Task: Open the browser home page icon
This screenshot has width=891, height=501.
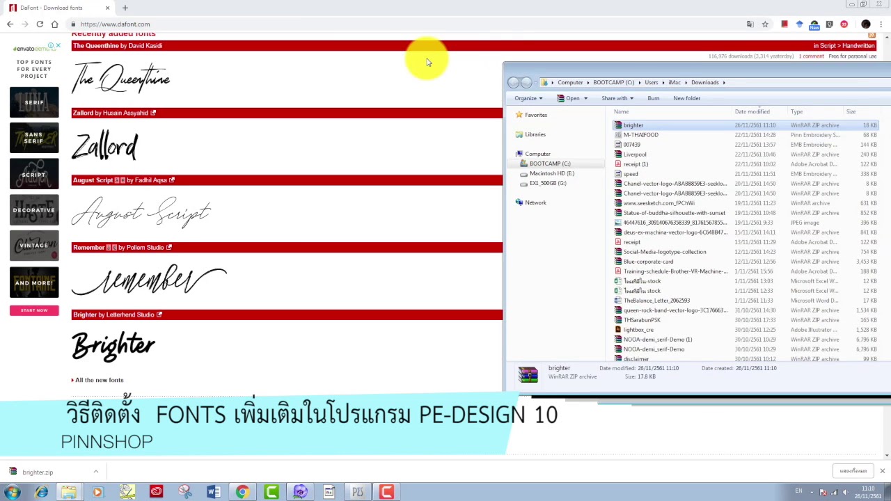Action: pyautogui.click(x=54, y=24)
